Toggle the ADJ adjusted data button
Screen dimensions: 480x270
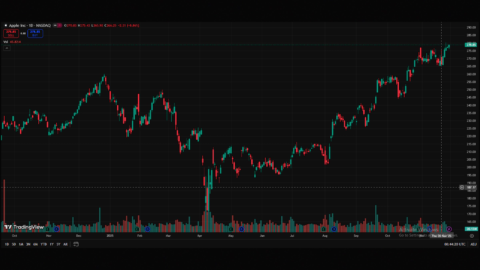click(x=473, y=244)
